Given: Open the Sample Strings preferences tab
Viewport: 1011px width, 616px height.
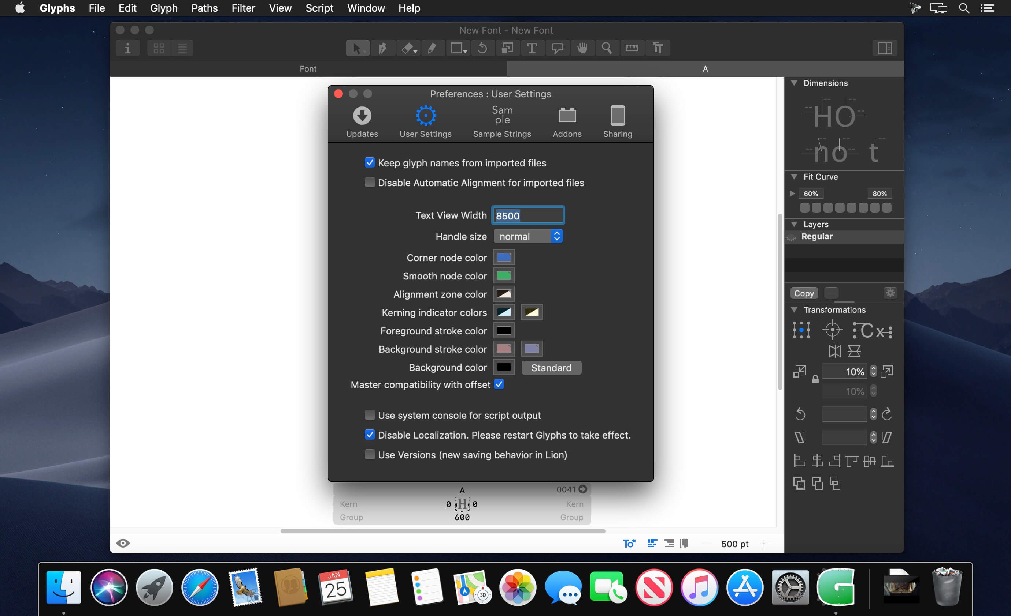Looking at the screenshot, I should pos(502,122).
